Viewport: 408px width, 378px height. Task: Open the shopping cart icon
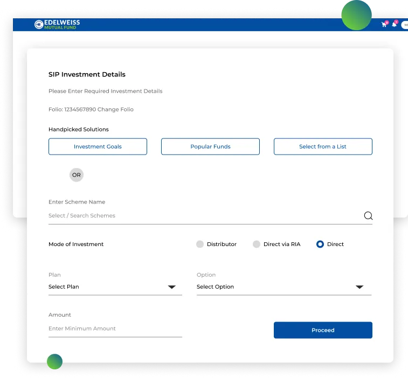click(384, 25)
